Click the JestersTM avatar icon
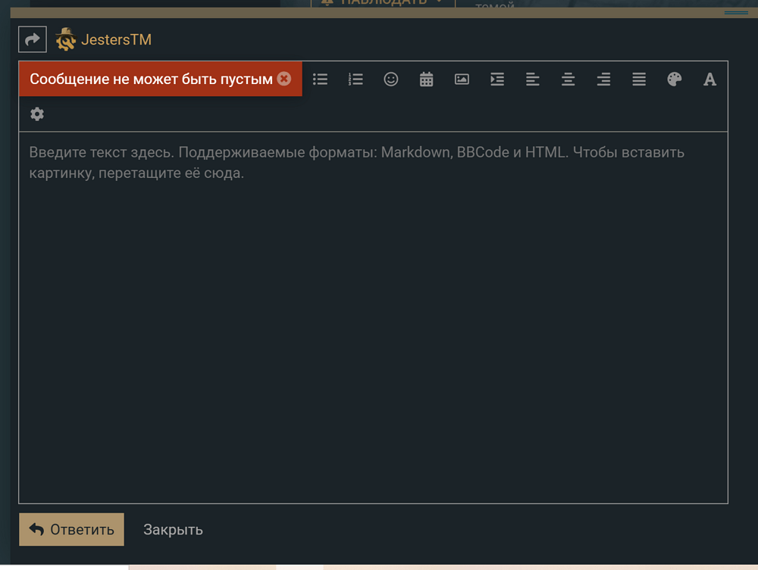The width and height of the screenshot is (758, 570). pyautogui.click(x=66, y=39)
